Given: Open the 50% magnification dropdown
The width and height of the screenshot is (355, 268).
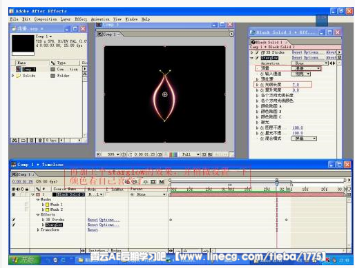Looking at the screenshot, I should point(113,154).
